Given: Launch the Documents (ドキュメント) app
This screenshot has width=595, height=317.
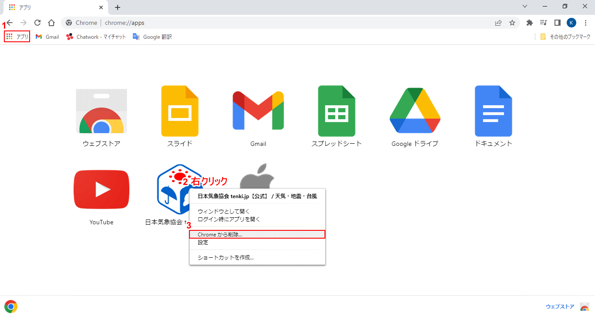Looking at the screenshot, I should tap(494, 111).
